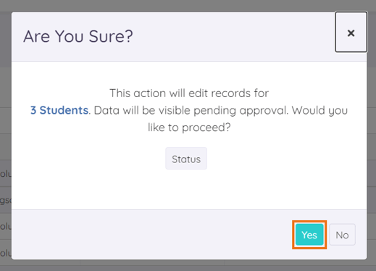Viewport: 376px width, 271px height.
Task: Click the "like to proceed?" line
Action: [x=189, y=128]
